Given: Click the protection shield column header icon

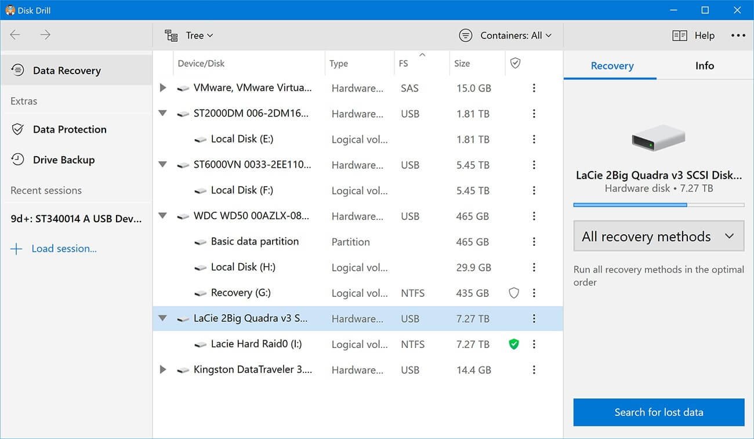Looking at the screenshot, I should click(515, 63).
